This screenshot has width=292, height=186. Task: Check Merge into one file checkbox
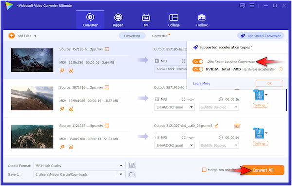(204, 170)
